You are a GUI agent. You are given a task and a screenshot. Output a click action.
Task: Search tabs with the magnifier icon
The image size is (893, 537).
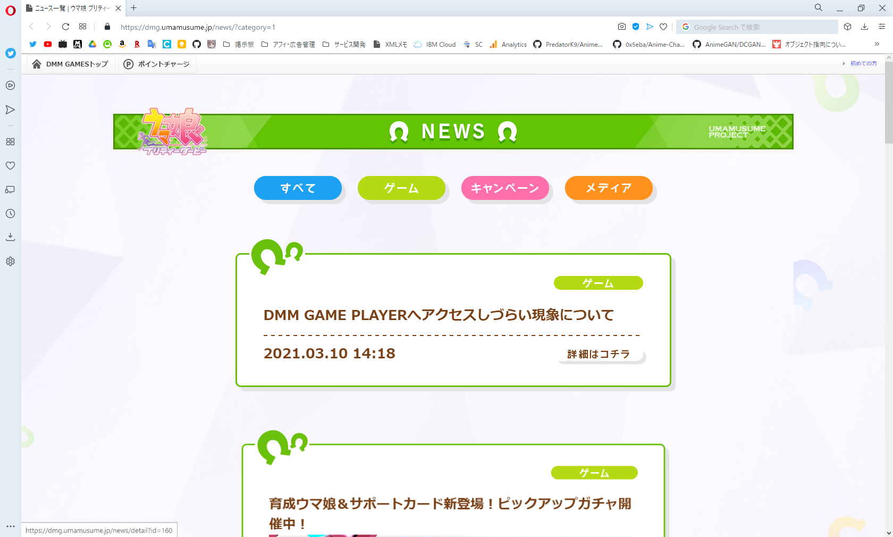click(819, 7)
